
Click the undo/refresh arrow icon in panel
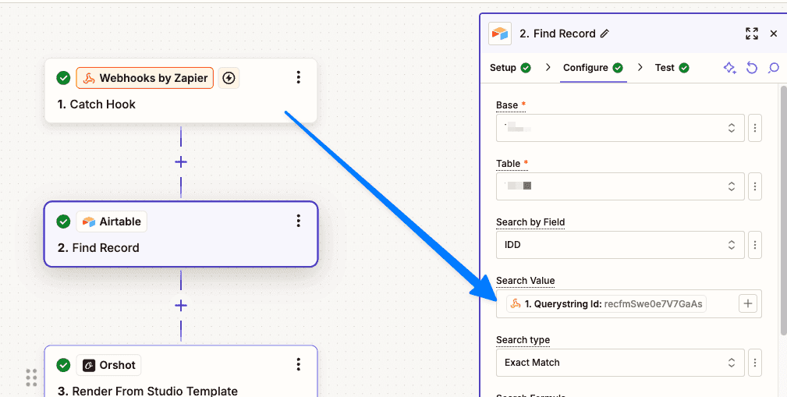[751, 68]
